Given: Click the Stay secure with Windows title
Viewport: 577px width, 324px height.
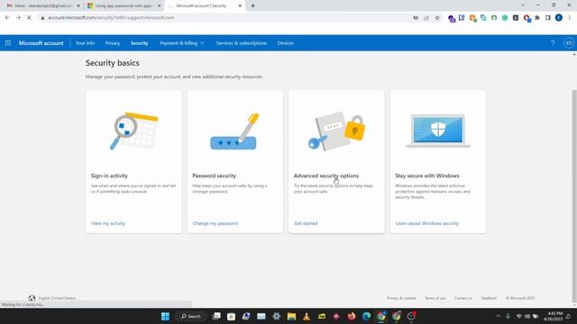Looking at the screenshot, I should tap(426, 175).
